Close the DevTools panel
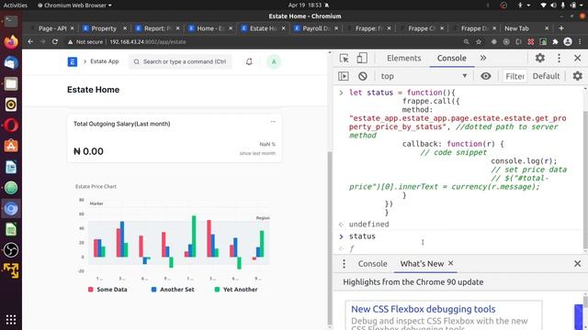Screen dimensions: 588x330 (578, 58)
